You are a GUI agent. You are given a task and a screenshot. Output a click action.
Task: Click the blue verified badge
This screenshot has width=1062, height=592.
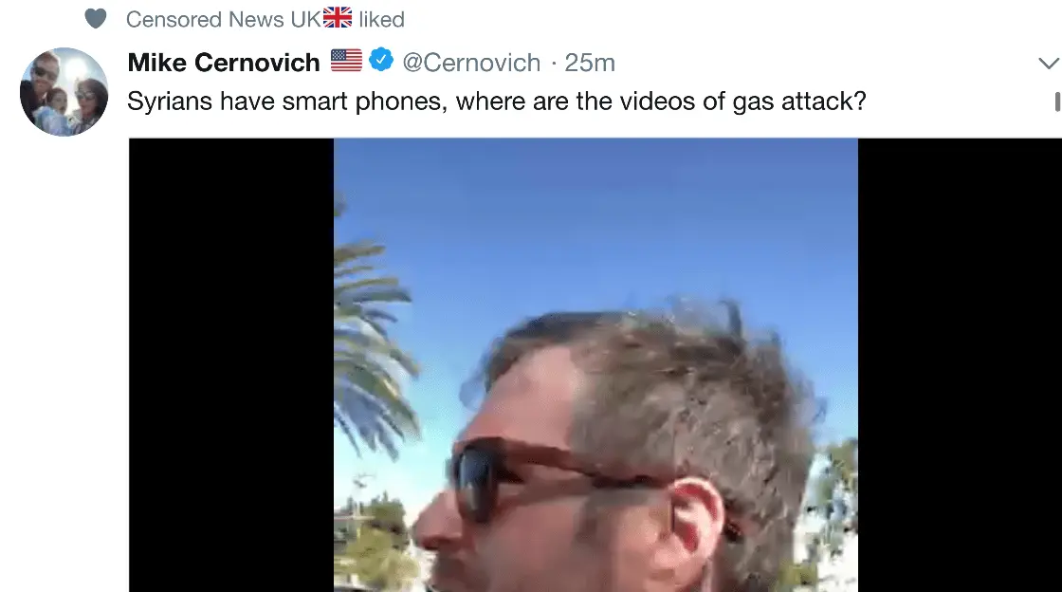[381, 60]
